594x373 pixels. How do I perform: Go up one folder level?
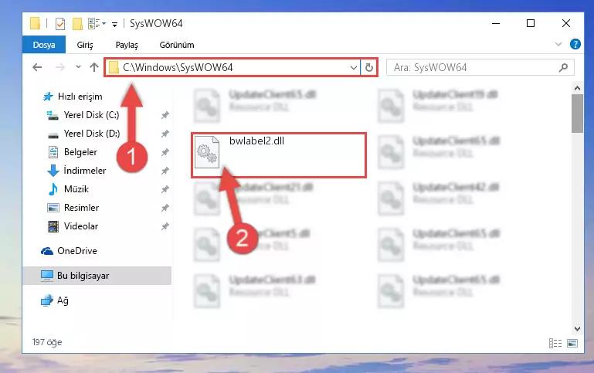(94, 67)
